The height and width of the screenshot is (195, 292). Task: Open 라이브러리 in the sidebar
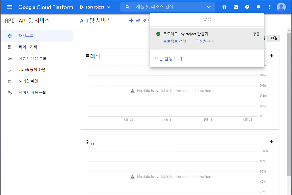(37, 47)
